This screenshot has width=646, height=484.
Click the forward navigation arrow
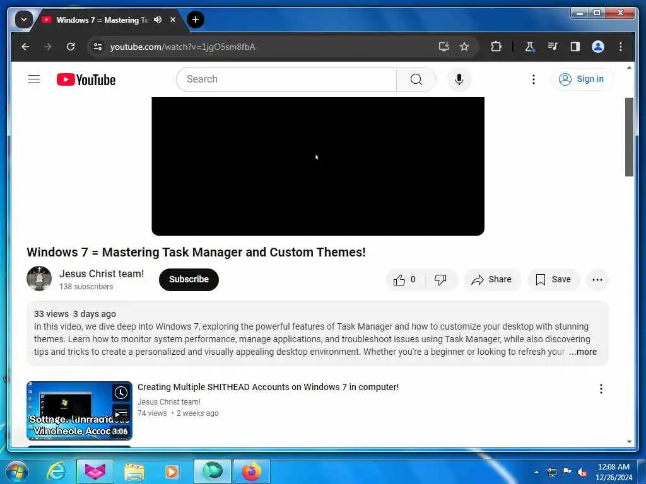tap(48, 47)
